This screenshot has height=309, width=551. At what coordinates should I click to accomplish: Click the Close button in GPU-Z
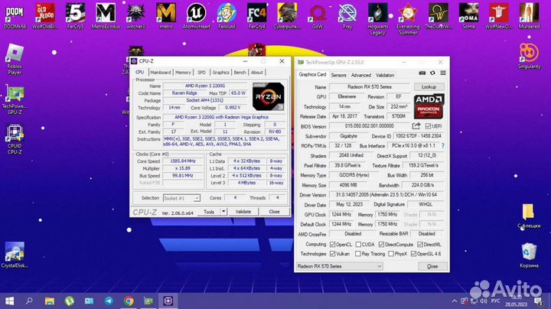[432, 266]
